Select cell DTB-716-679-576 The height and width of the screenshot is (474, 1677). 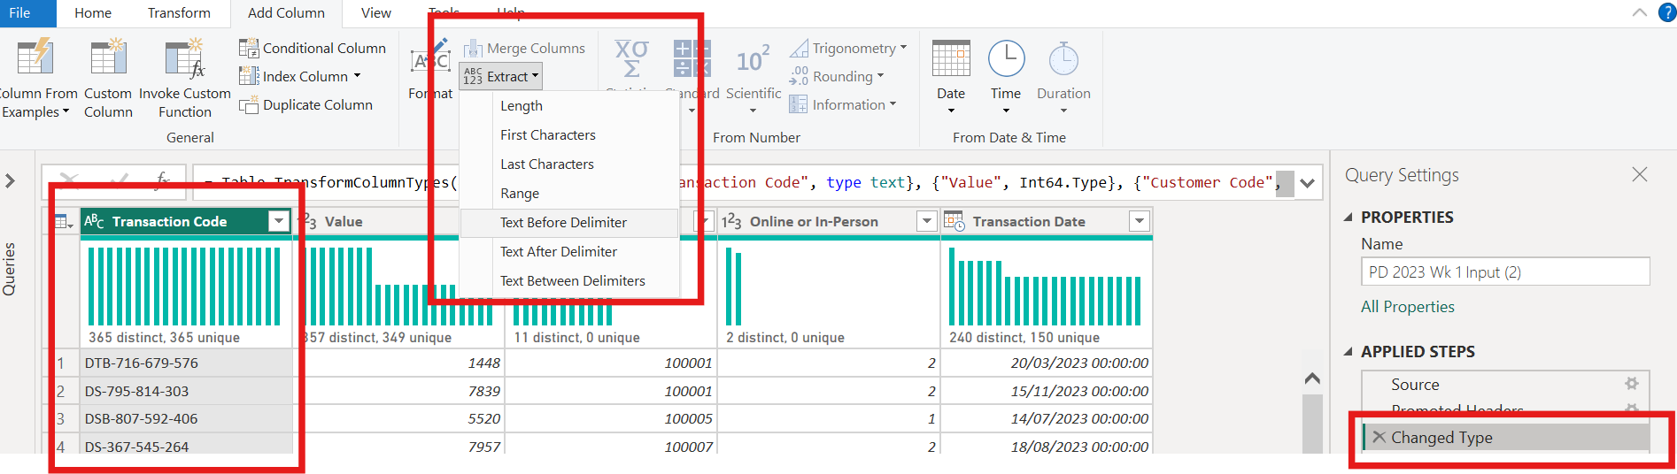point(186,363)
